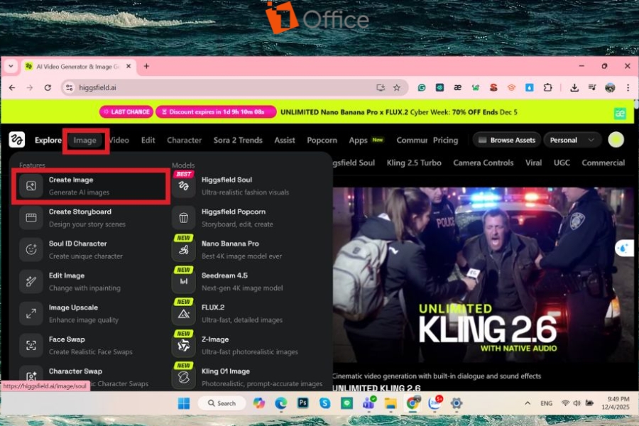Open the browser extensions puzzle icon

(547, 87)
